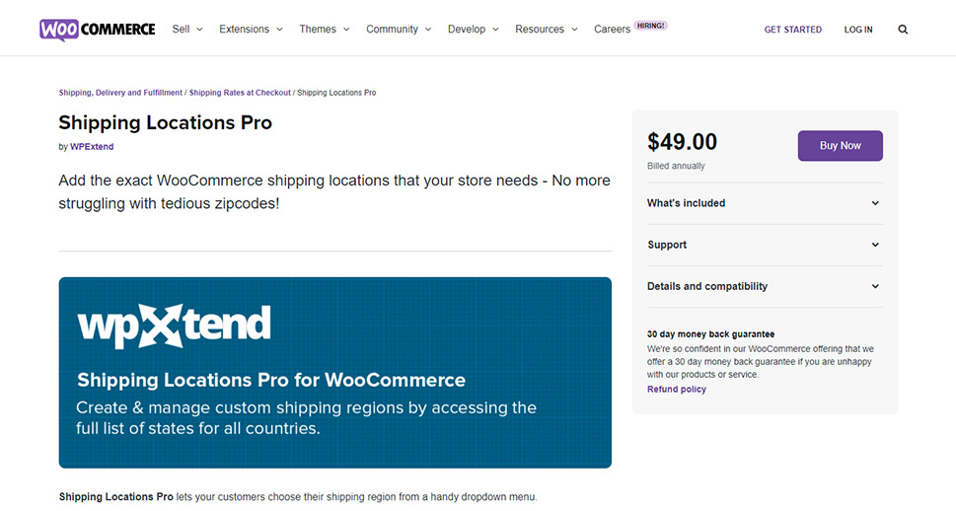Click the WooCommerce logo
Image resolution: width=956 pixels, height=511 pixels.
98,29
